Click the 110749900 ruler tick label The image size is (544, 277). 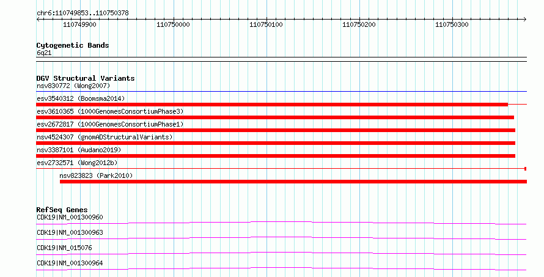pyautogui.click(x=80, y=24)
